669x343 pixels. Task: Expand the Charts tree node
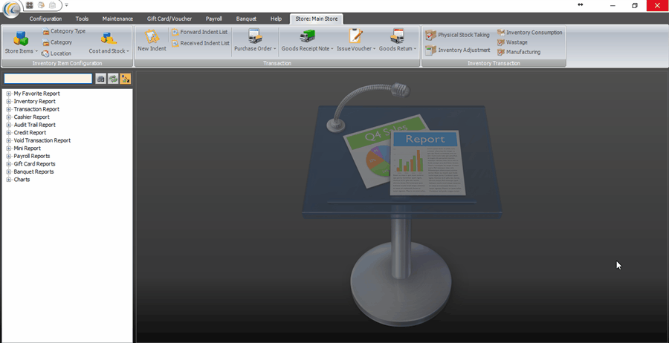pos(8,180)
